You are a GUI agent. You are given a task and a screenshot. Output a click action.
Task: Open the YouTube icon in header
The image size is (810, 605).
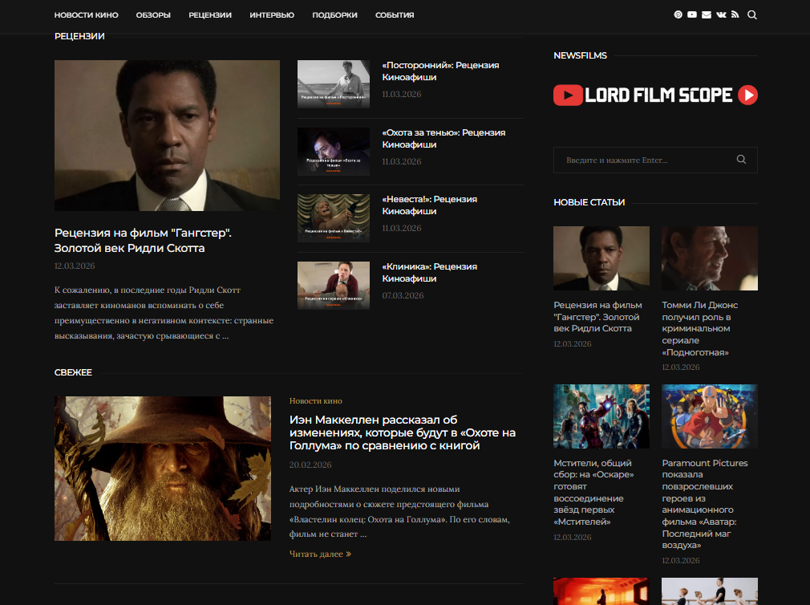692,15
